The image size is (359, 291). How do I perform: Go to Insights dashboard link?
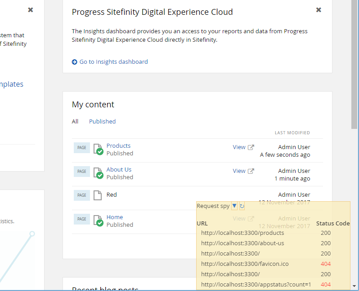click(x=113, y=62)
